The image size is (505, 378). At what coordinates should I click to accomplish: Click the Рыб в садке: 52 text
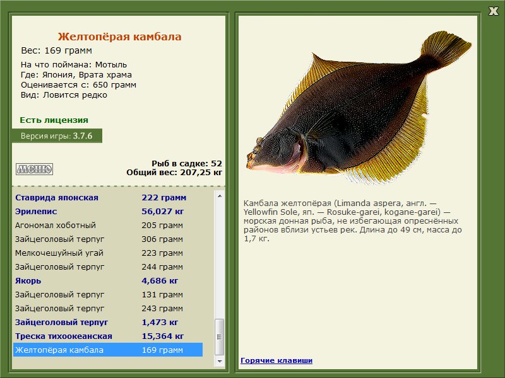pyautogui.click(x=187, y=163)
